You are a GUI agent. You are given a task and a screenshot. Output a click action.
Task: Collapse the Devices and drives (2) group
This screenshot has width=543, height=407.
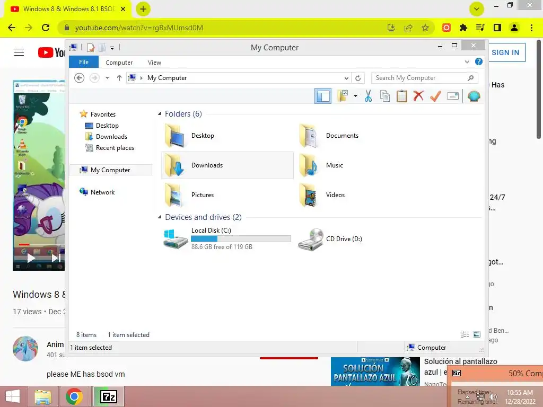[x=160, y=217]
